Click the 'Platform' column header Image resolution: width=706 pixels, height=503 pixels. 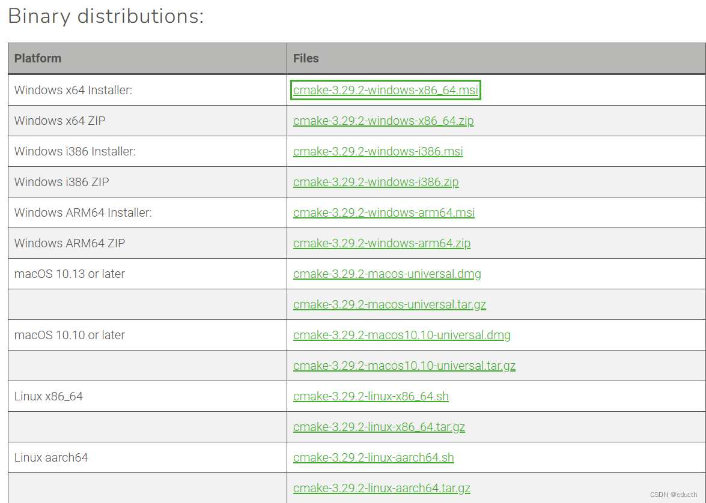click(x=147, y=58)
